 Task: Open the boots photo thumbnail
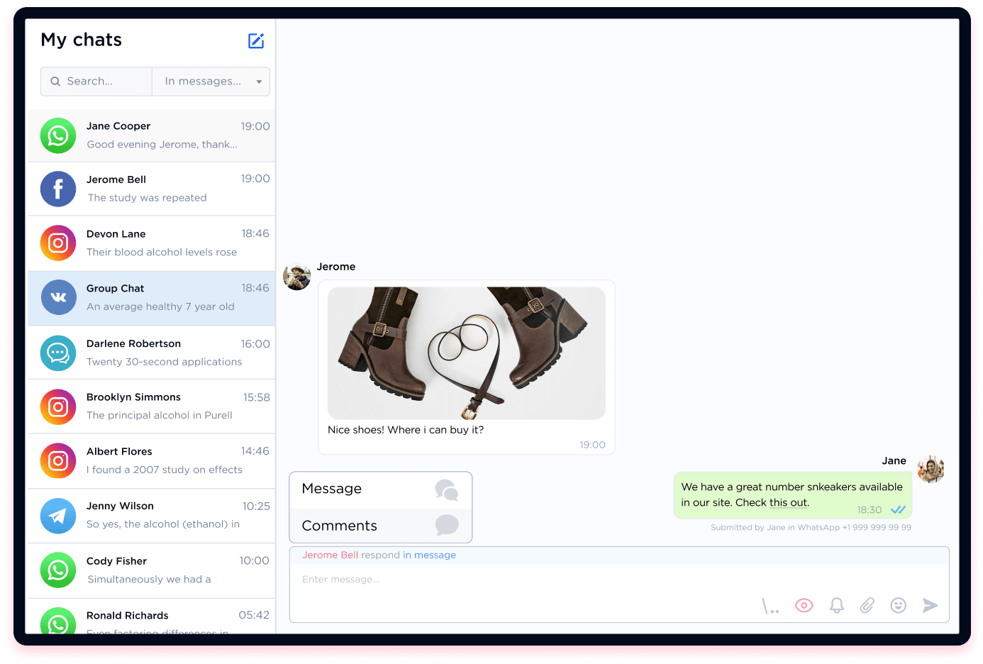[x=466, y=353]
